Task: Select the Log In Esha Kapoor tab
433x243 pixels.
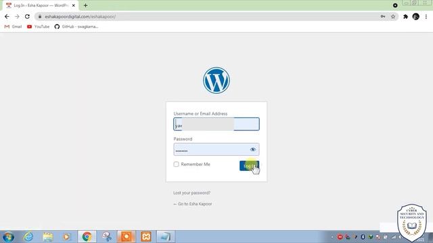Action: pyautogui.click(x=41, y=5)
